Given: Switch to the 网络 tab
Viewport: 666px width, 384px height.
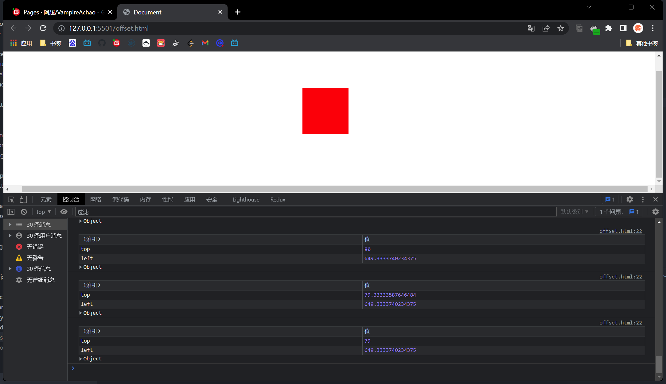Looking at the screenshot, I should [96, 200].
